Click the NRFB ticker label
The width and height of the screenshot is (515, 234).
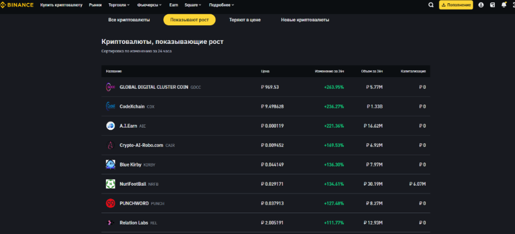153,184
